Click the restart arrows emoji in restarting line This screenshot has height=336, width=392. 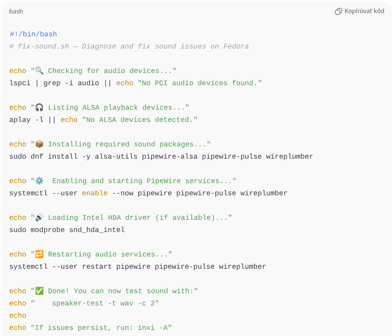click(39, 254)
